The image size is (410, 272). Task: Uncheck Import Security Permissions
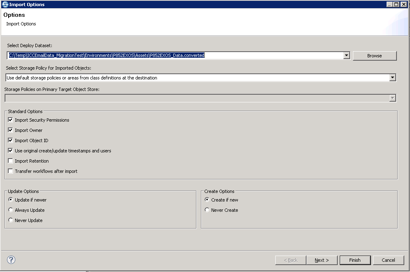pyautogui.click(x=10, y=120)
